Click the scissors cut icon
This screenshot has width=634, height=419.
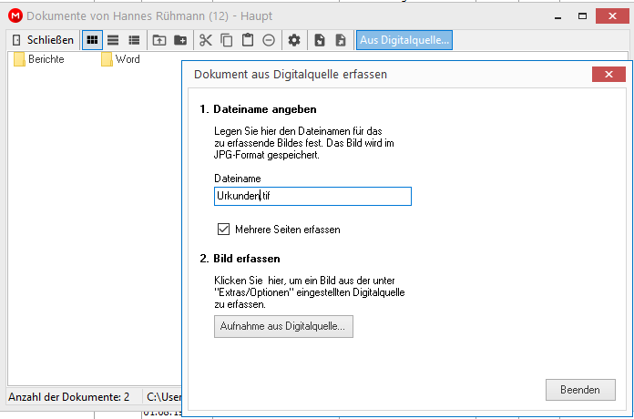click(205, 40)
